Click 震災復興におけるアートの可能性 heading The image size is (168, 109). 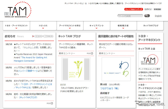tap(116, 36)
